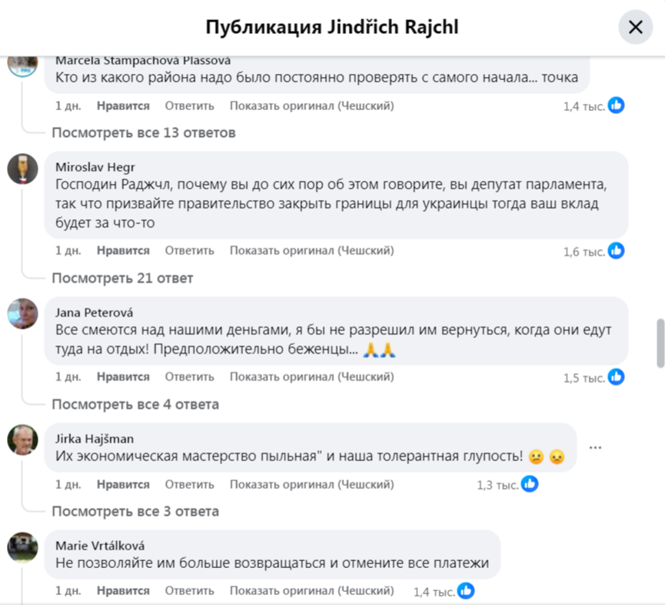Image resolution: width=665 pixels, height=605 pixels.
Task: Click "Ответить" under Jirka Hajšman's comment
Action: tap(189, 484)
